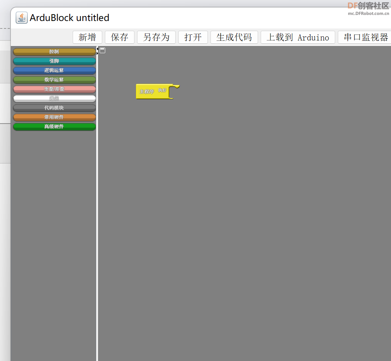Open the 数学运算 (Math) block drawer
Image resolution: width=391 pixels, height=361 pixels.
(x=54, y=80)
